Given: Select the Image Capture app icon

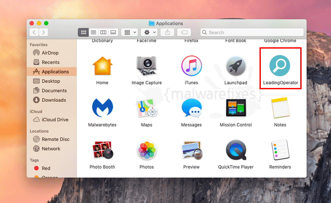Looking at the screenshot, I should (147, 66).
